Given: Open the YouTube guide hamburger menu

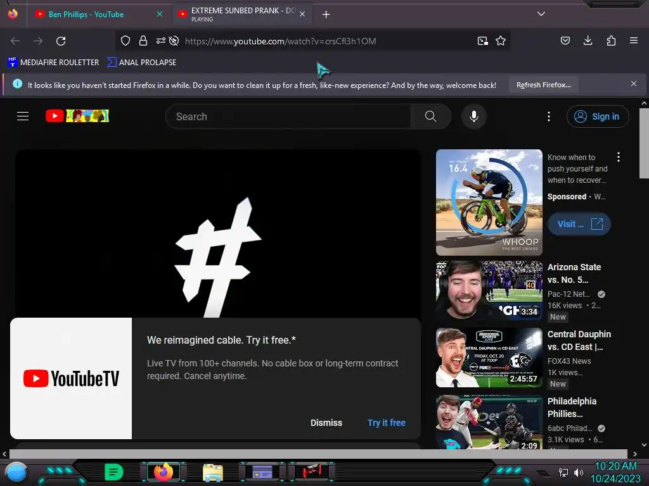Looking at the screenshot, I should click(x=23, y=116).
